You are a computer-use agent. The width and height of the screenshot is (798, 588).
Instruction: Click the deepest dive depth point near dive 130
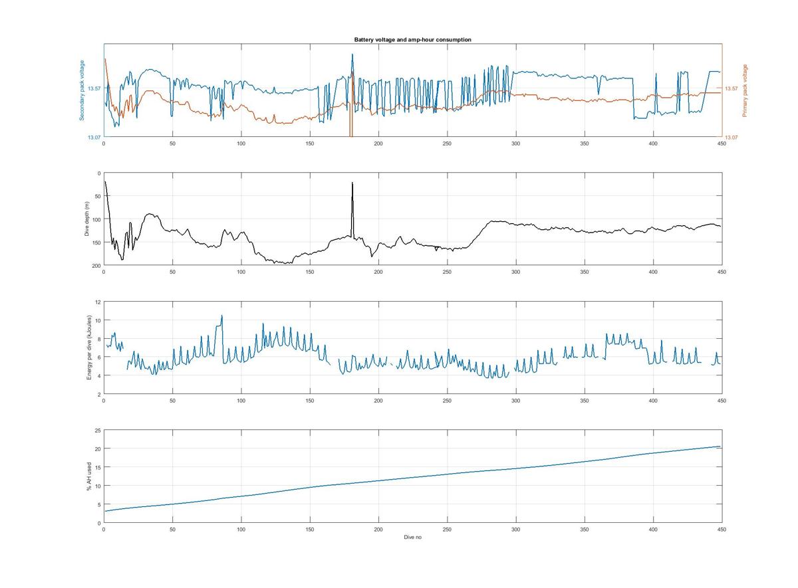288,264
